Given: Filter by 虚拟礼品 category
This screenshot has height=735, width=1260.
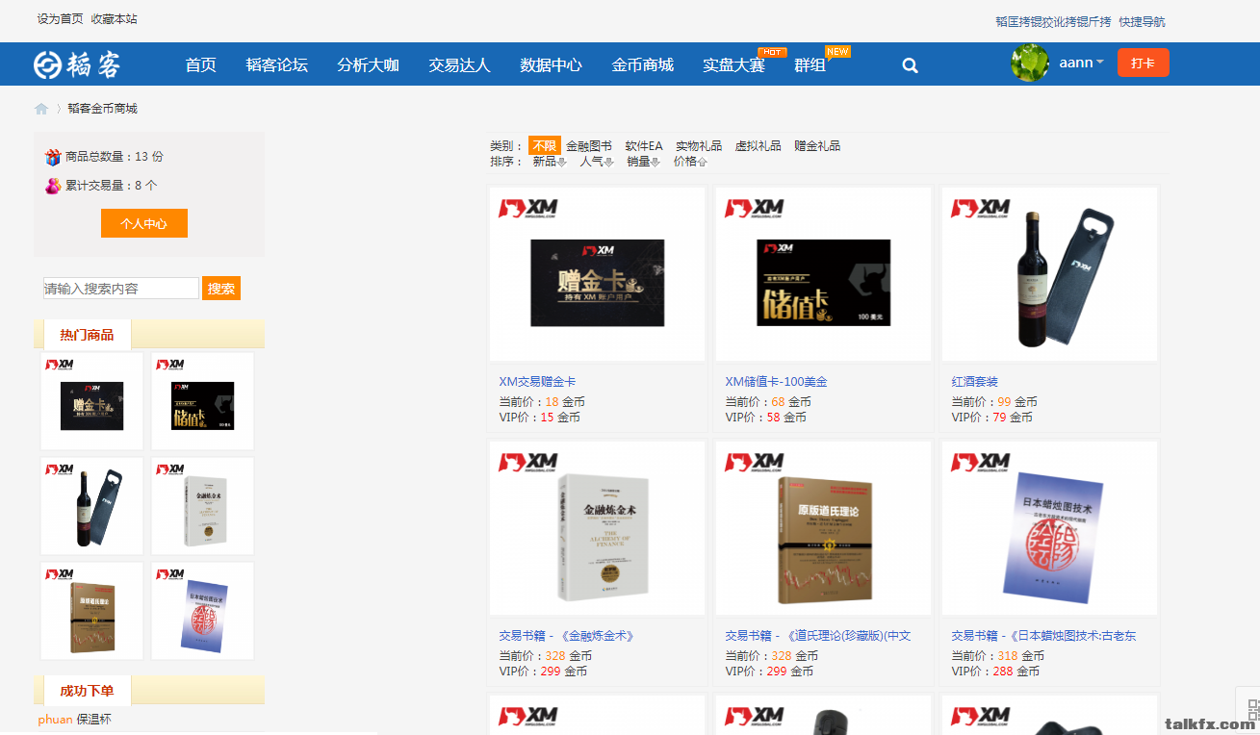Looking at the screenshot, I should (x=759, y=146).
